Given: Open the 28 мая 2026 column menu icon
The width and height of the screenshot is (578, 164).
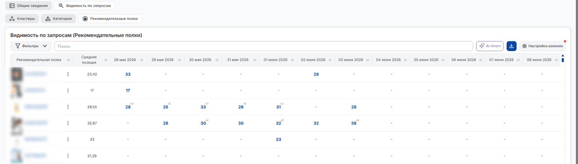Looking at the screenshot, I should tap(142, 60).
